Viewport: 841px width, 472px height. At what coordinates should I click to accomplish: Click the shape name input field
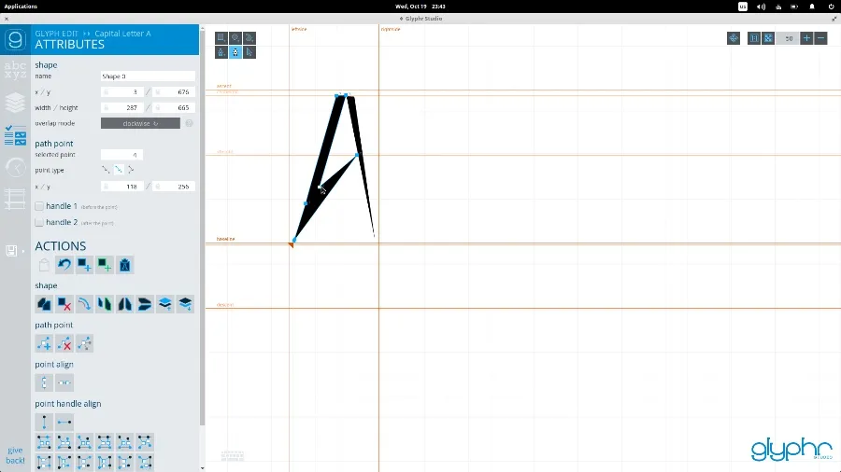[x=148, y=76]
